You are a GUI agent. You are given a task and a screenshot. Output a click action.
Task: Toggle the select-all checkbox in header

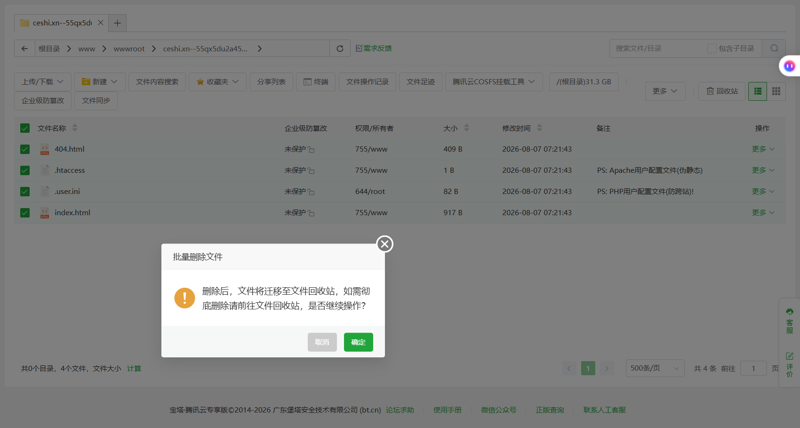(x=25, y=128)
